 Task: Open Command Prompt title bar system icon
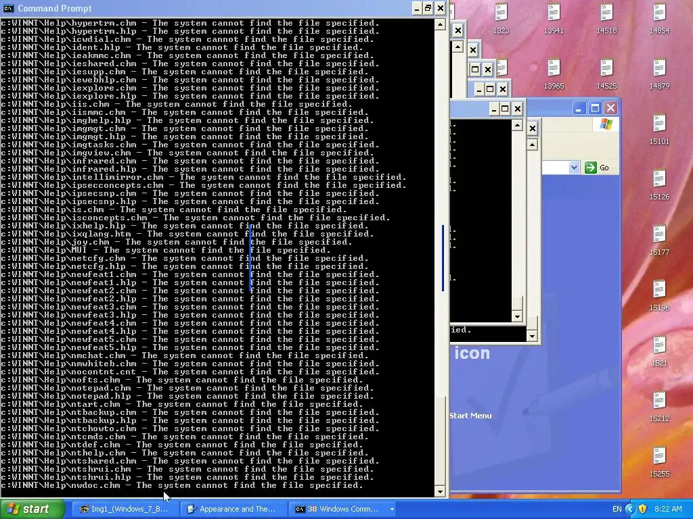(x=8, y=8)
